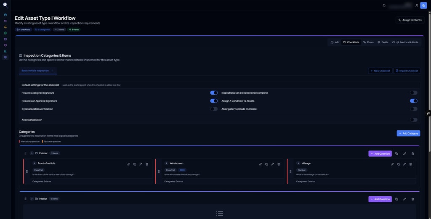Click the '1 checklists' badge
The image size is (431, 219).
tap(24, 30)
